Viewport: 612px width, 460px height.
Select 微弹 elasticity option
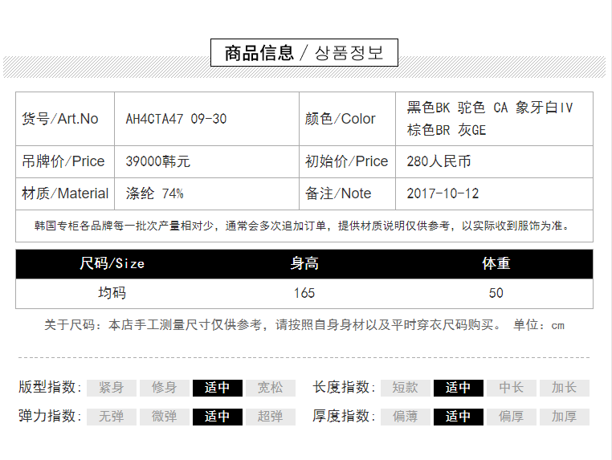165,417
